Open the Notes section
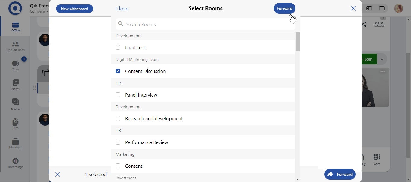This screenshot has width=411, height=182. [15, 85]
